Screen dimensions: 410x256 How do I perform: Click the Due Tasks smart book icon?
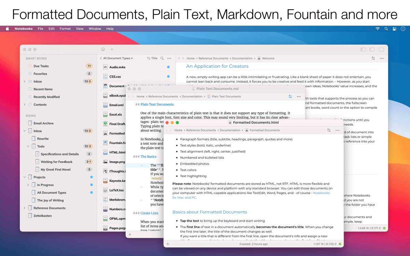(30, 66)
